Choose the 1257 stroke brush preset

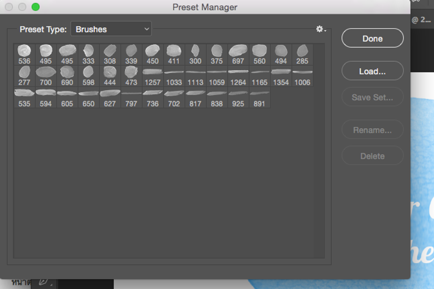tap(153, 76)
